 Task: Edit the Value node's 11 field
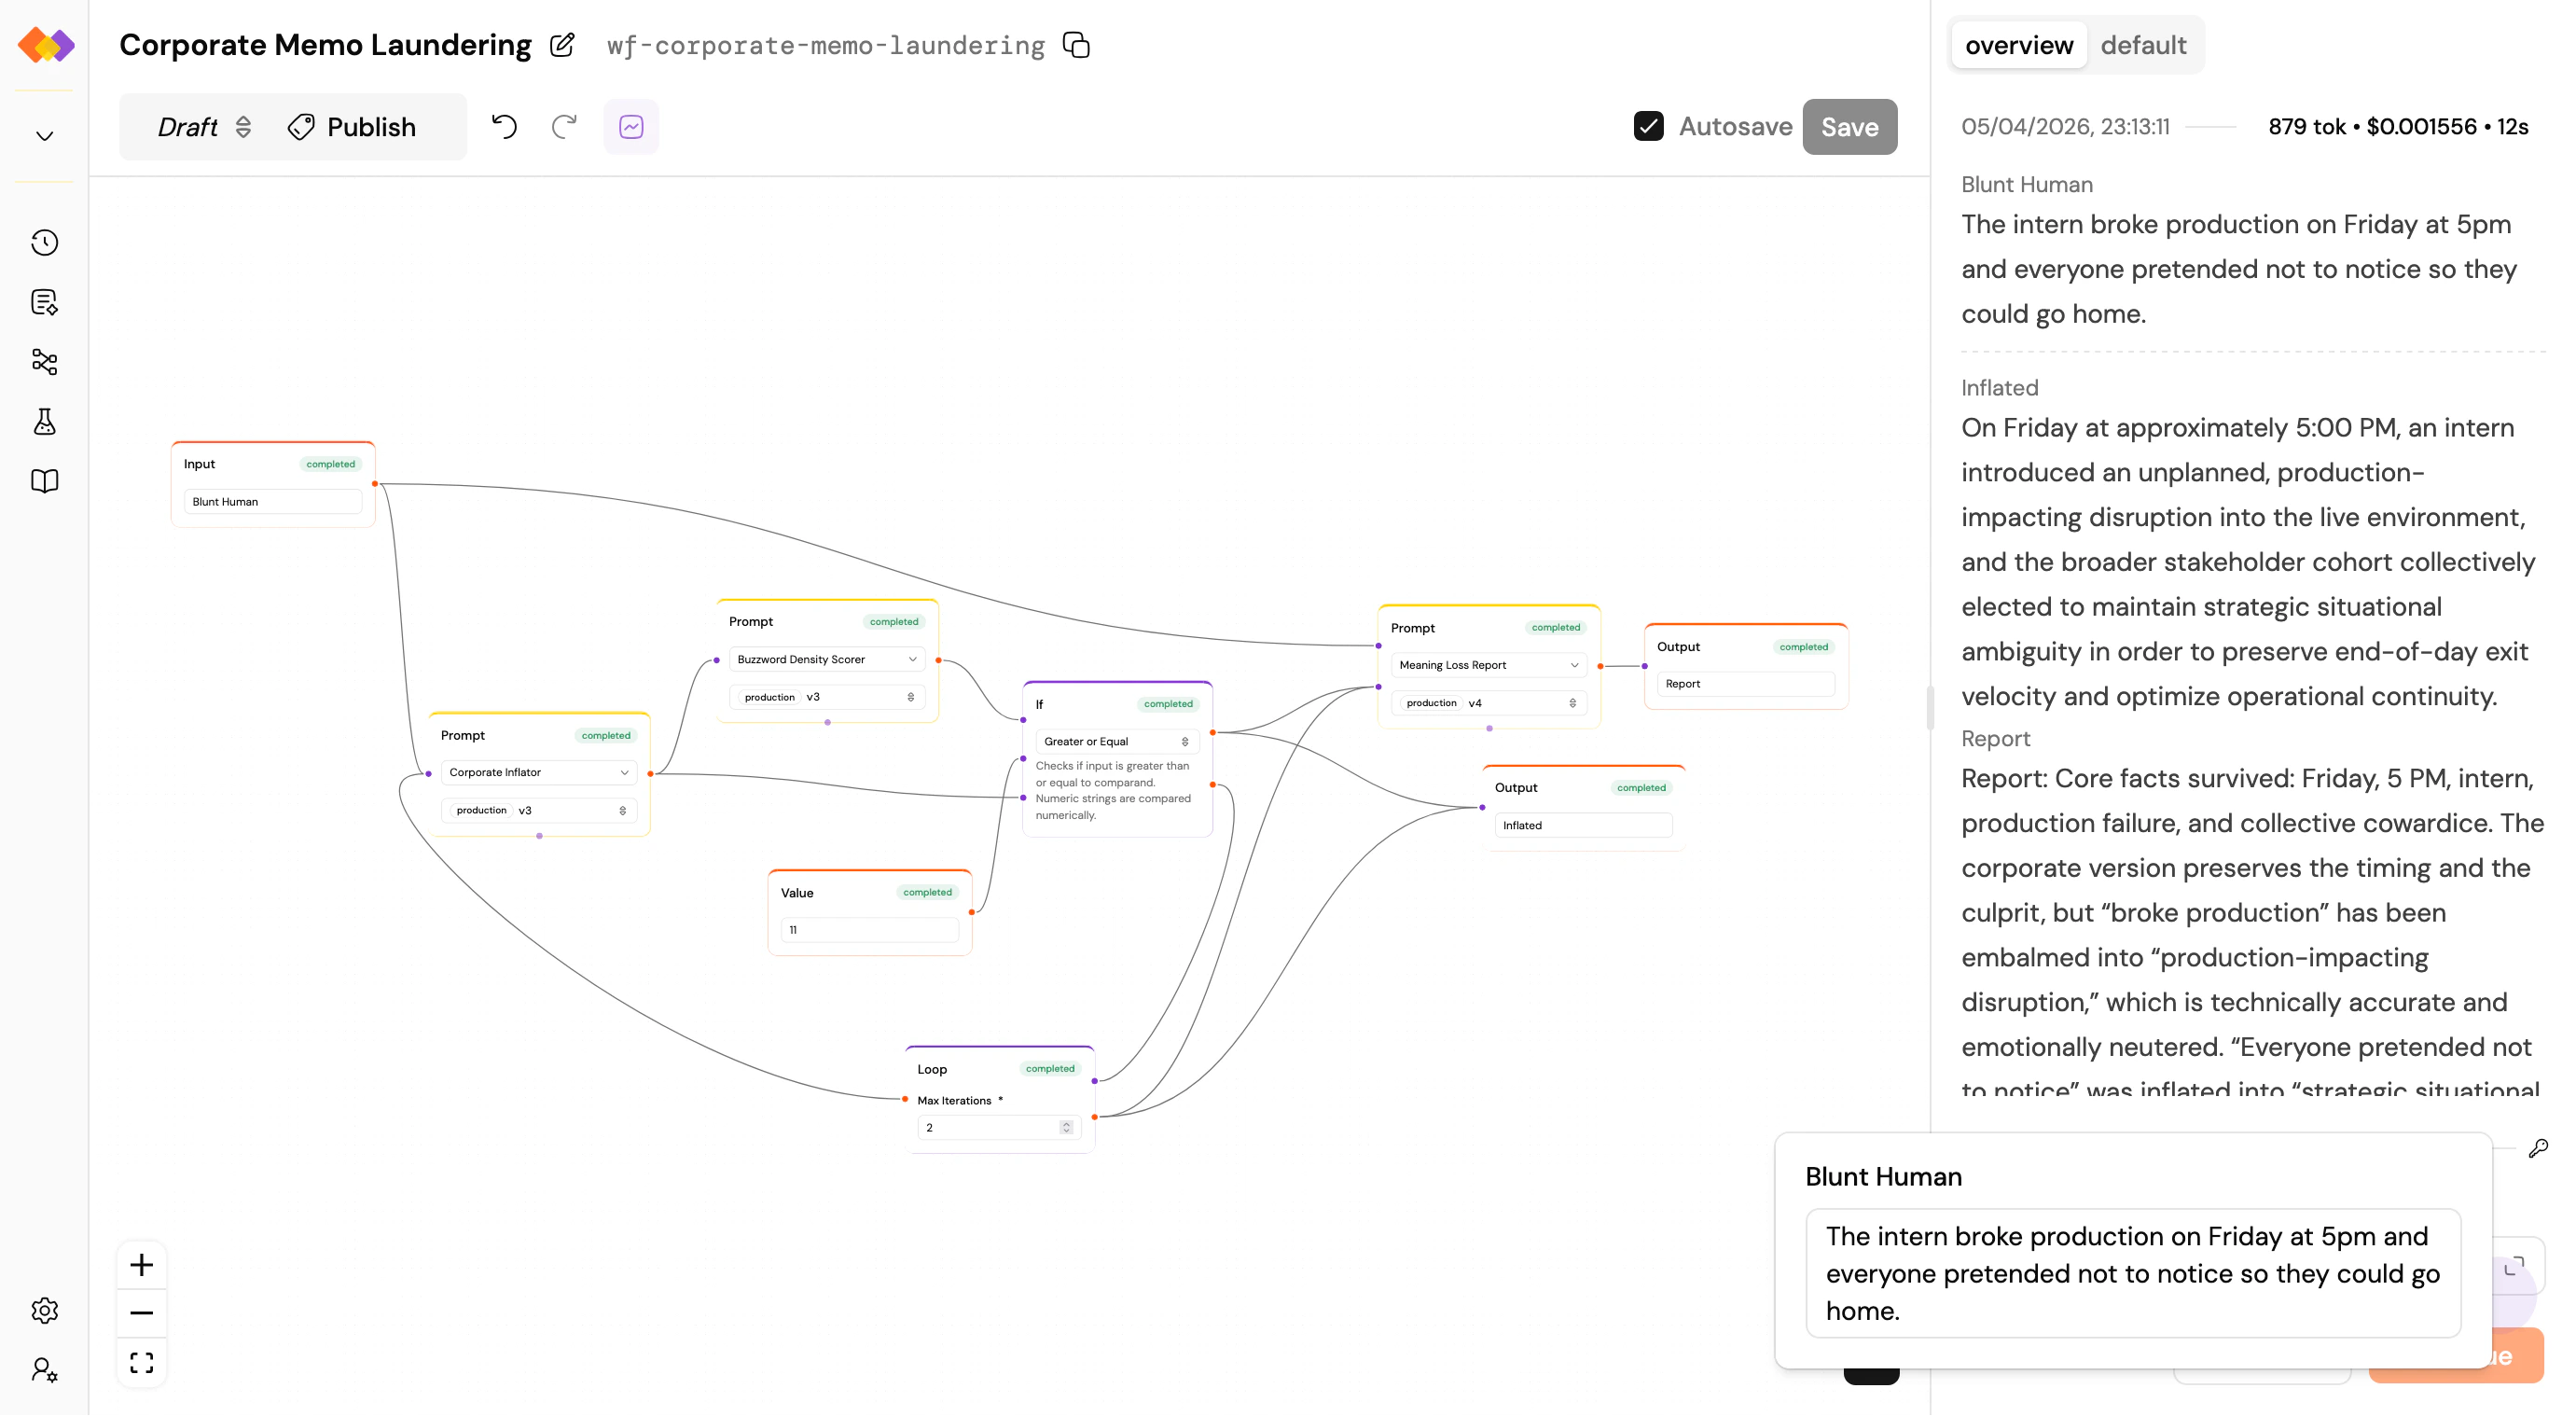[x=868, y=931]
